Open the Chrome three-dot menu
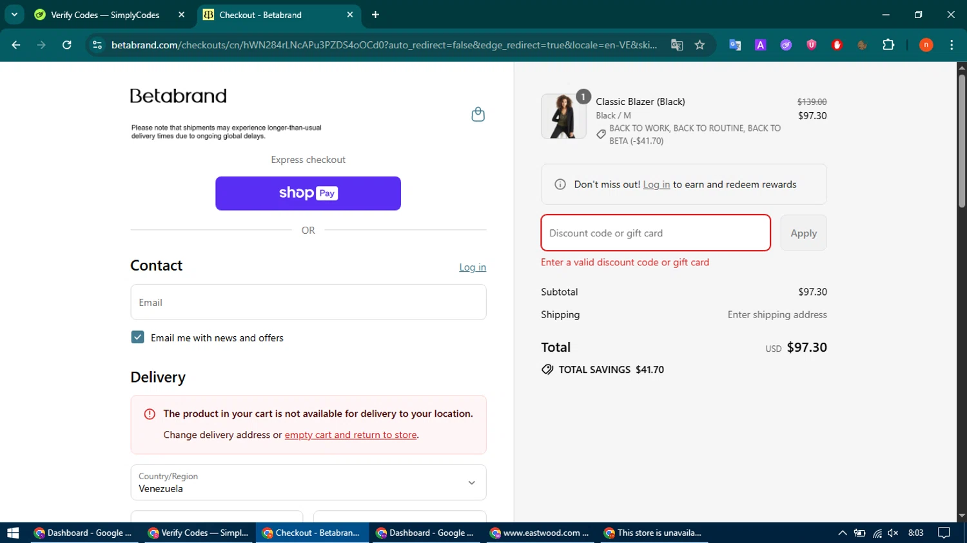 tap(952, 45)
